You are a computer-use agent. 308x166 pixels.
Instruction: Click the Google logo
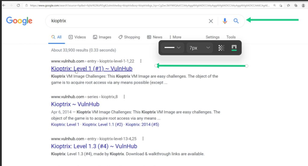click(19, 21)
